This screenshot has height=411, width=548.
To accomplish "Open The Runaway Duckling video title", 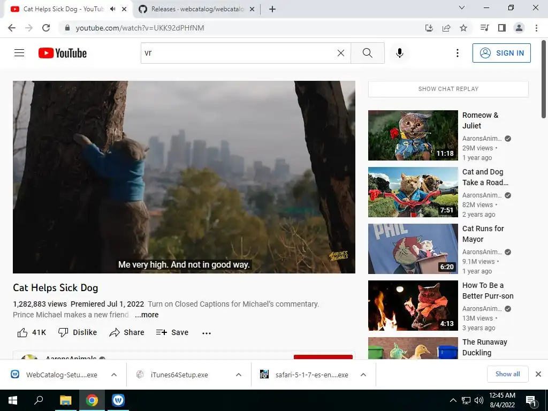I will (x=485, y=347).
